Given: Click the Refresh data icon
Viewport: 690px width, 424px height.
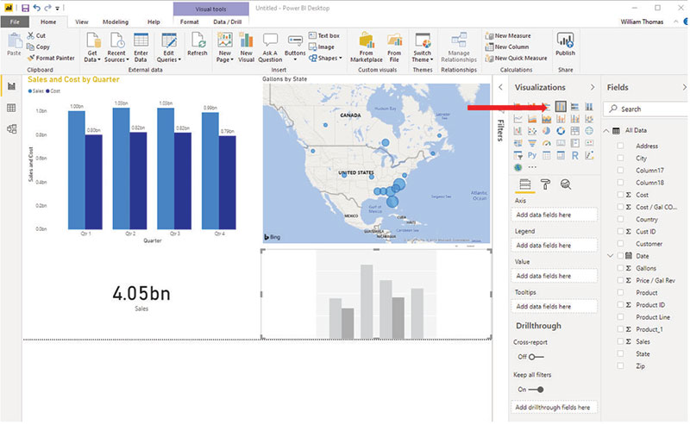Looking at the screenshot, I should click(x=198, y=44).
